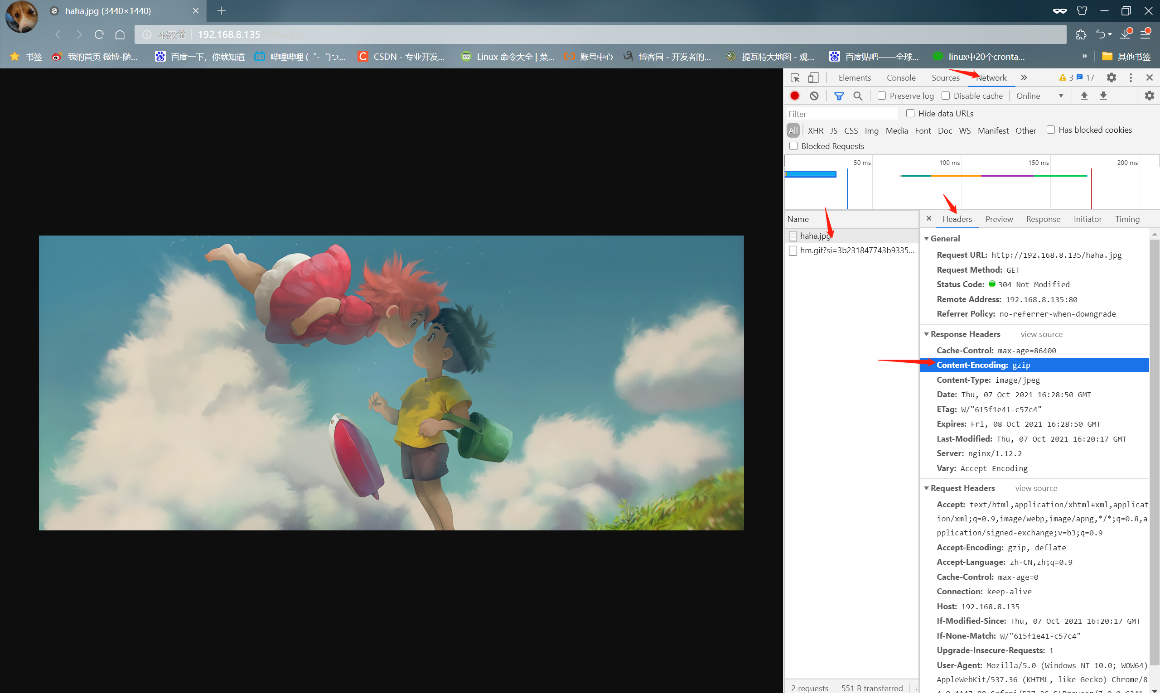Click the user avatar picture
The height and width of the screenshot is (693, 1160).
click(21, 17)
